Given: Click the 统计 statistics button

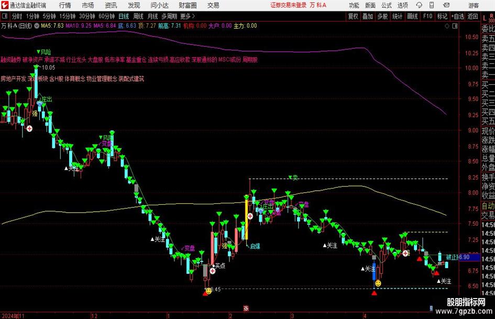Looking at the screenshot, I should click(x=397, y=16).
